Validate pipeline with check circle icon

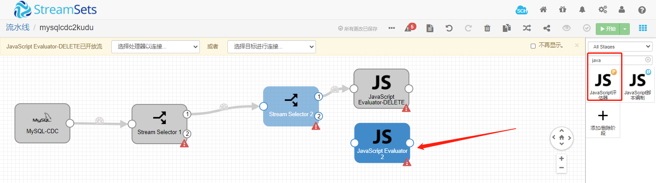[587, 28]
